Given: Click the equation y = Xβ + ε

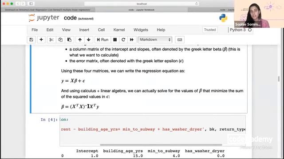Looking at the screenshot, I should (73, 81).
